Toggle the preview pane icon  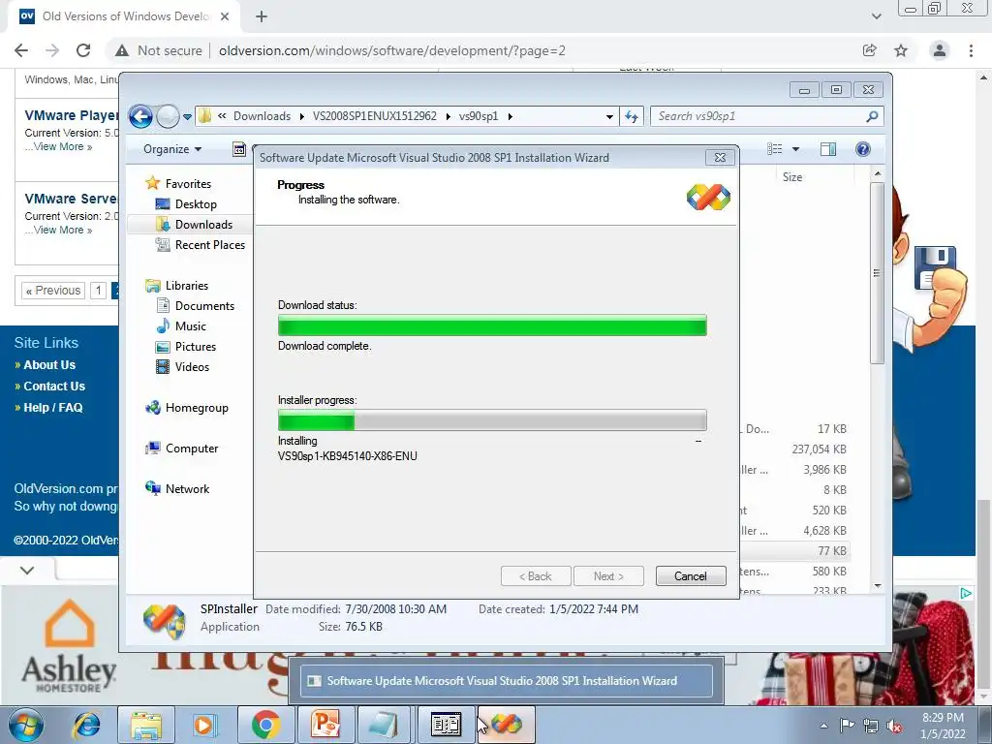[827, 149]
